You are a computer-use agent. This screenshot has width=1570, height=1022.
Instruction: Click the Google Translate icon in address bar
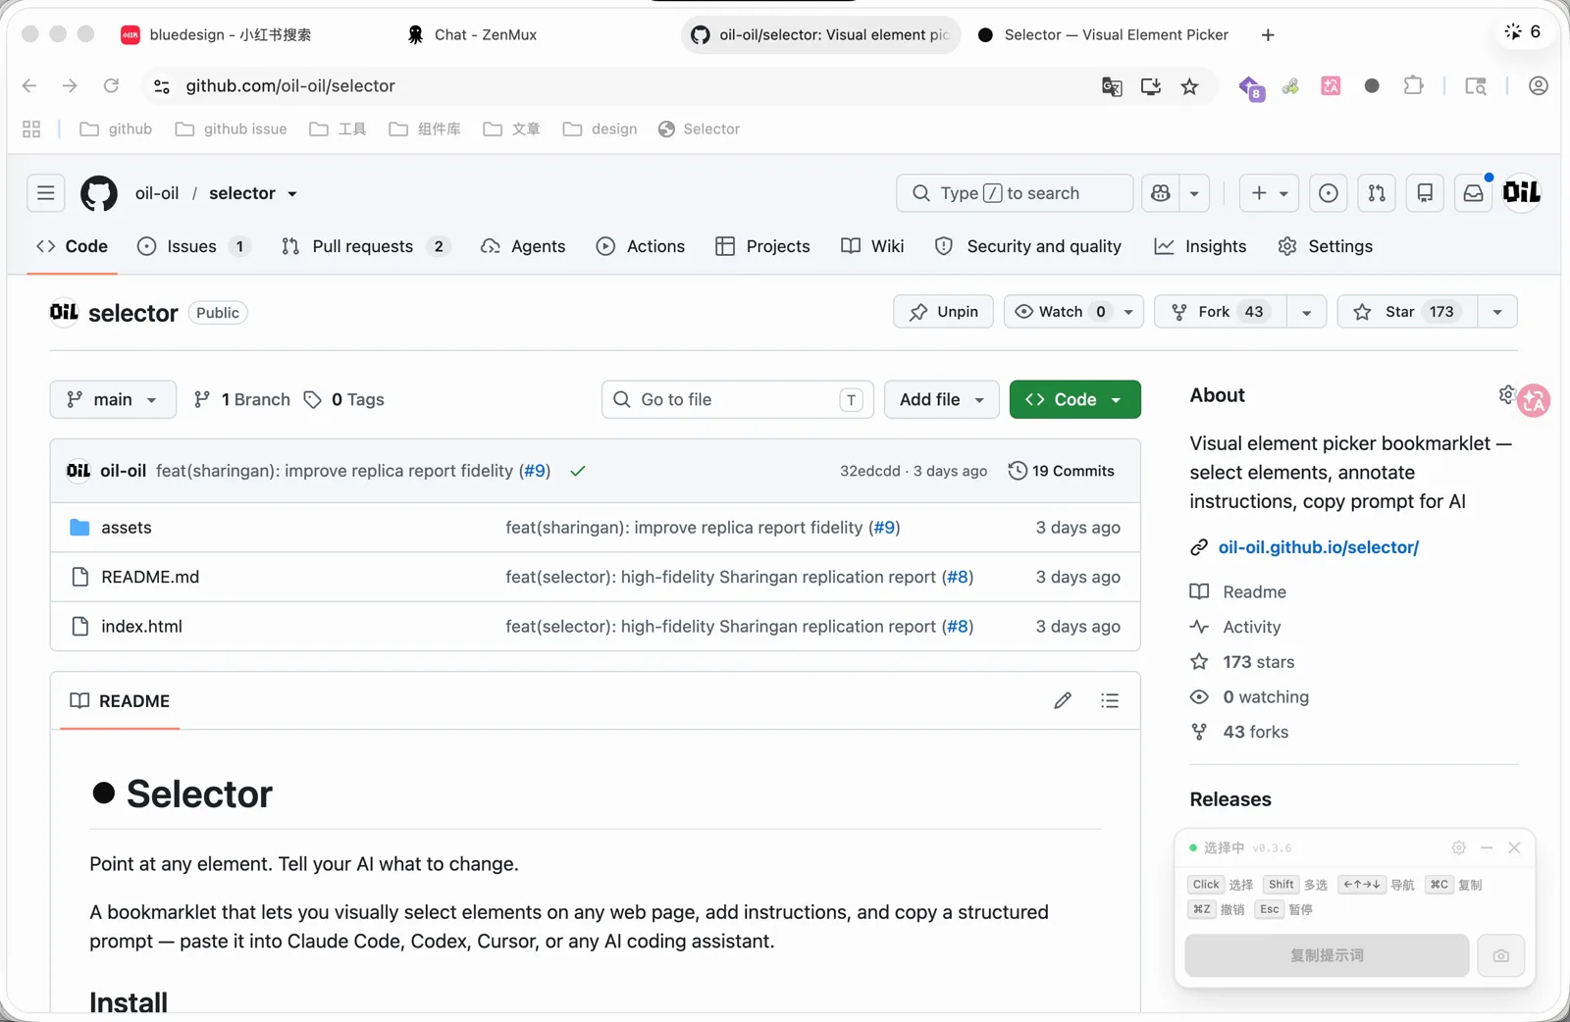[x=1112, y=86]
